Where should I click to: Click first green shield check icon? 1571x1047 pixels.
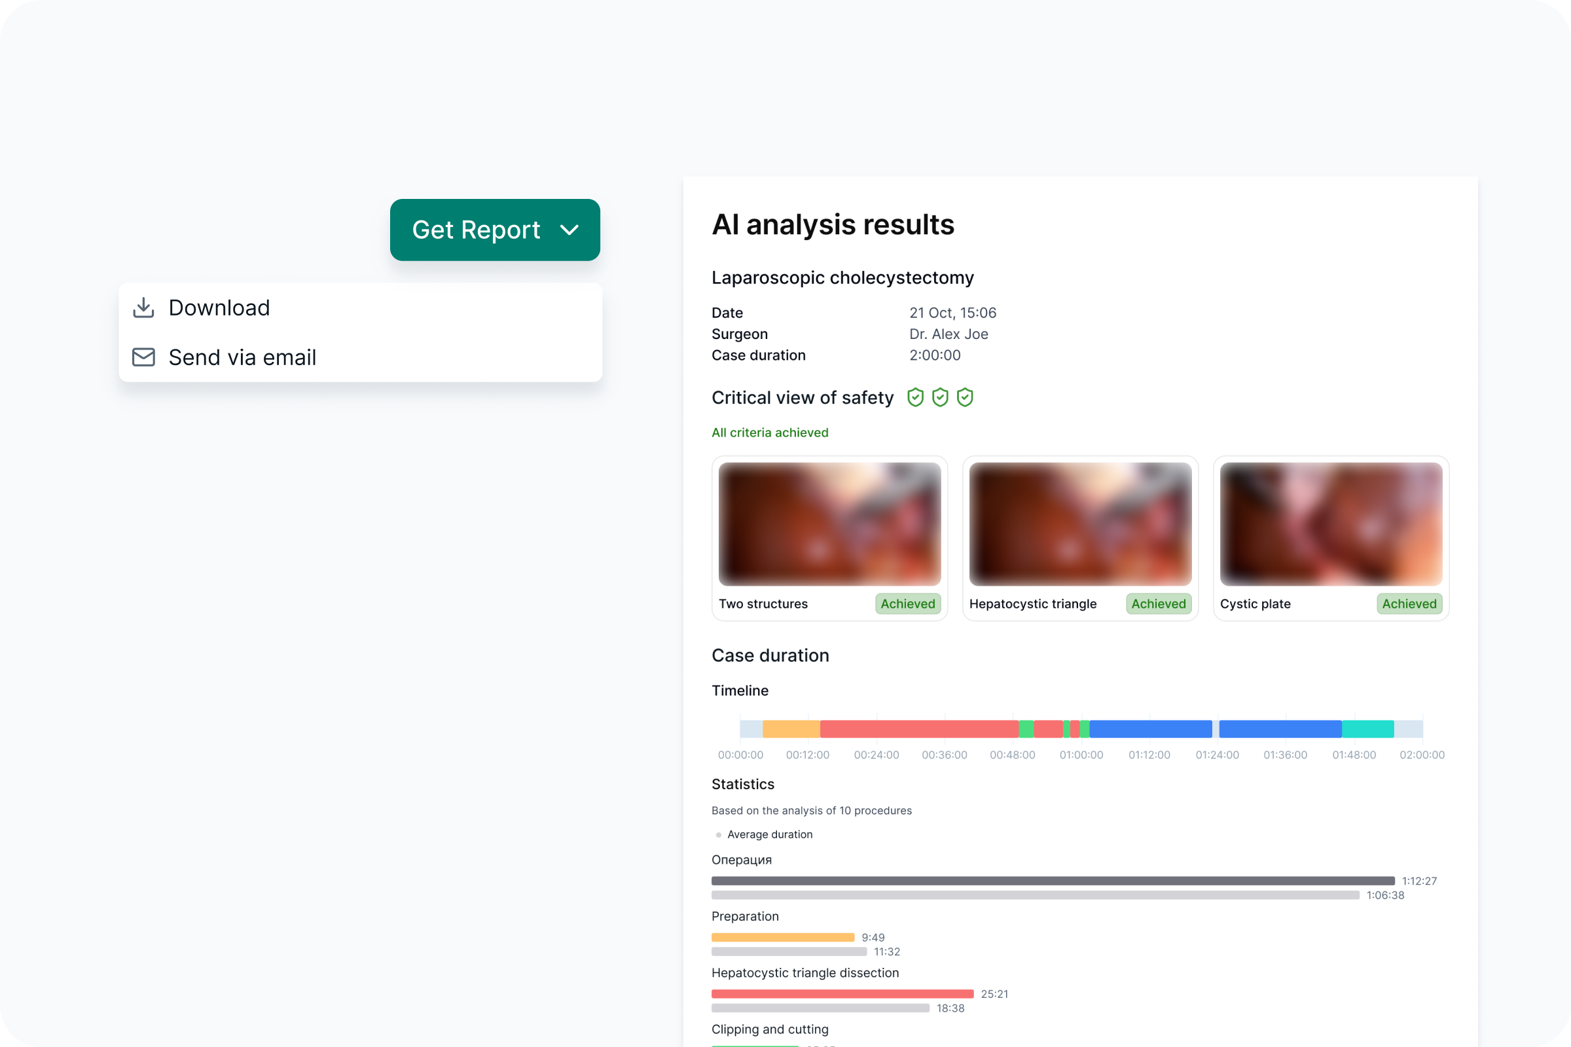click(x=915, y=397)
